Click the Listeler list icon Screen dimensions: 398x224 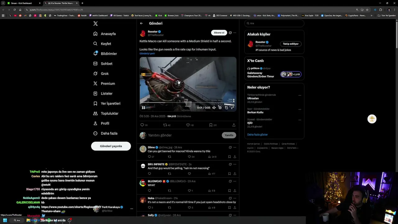95,93
